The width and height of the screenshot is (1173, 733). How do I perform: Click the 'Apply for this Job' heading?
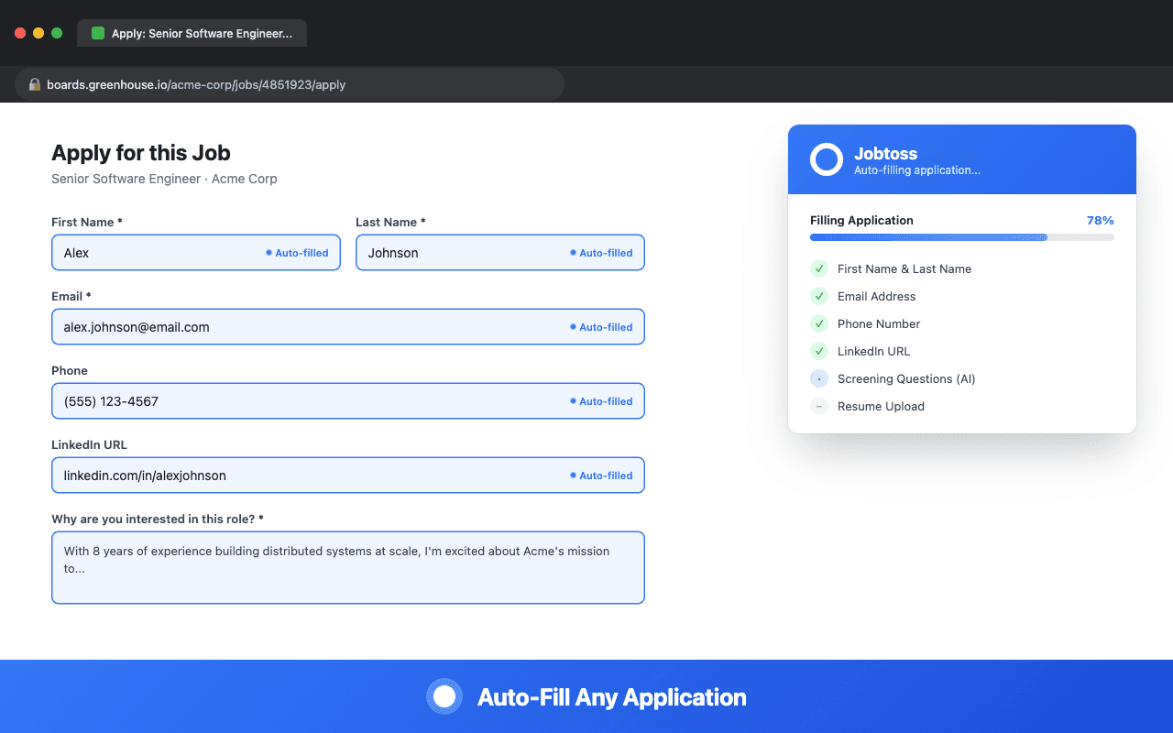pos(141,153)
